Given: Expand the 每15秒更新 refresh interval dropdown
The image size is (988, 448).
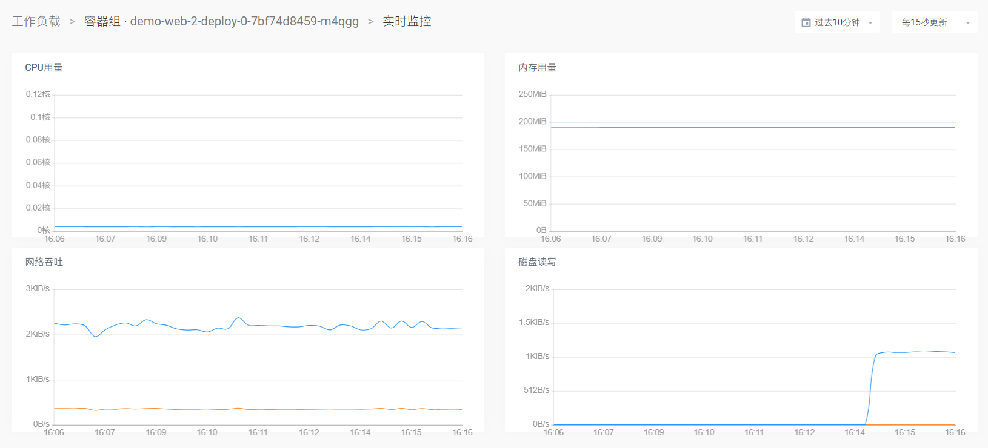Looking at the screenshot, I should (924, 22).
